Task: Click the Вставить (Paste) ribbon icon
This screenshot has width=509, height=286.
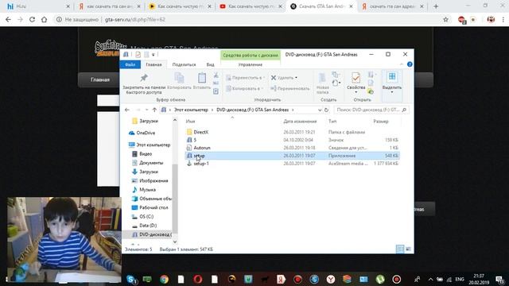Action: point(202,78)
